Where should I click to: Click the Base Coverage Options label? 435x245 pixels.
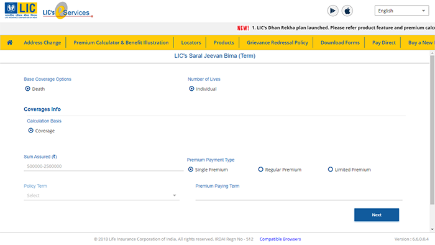[47, 79]
